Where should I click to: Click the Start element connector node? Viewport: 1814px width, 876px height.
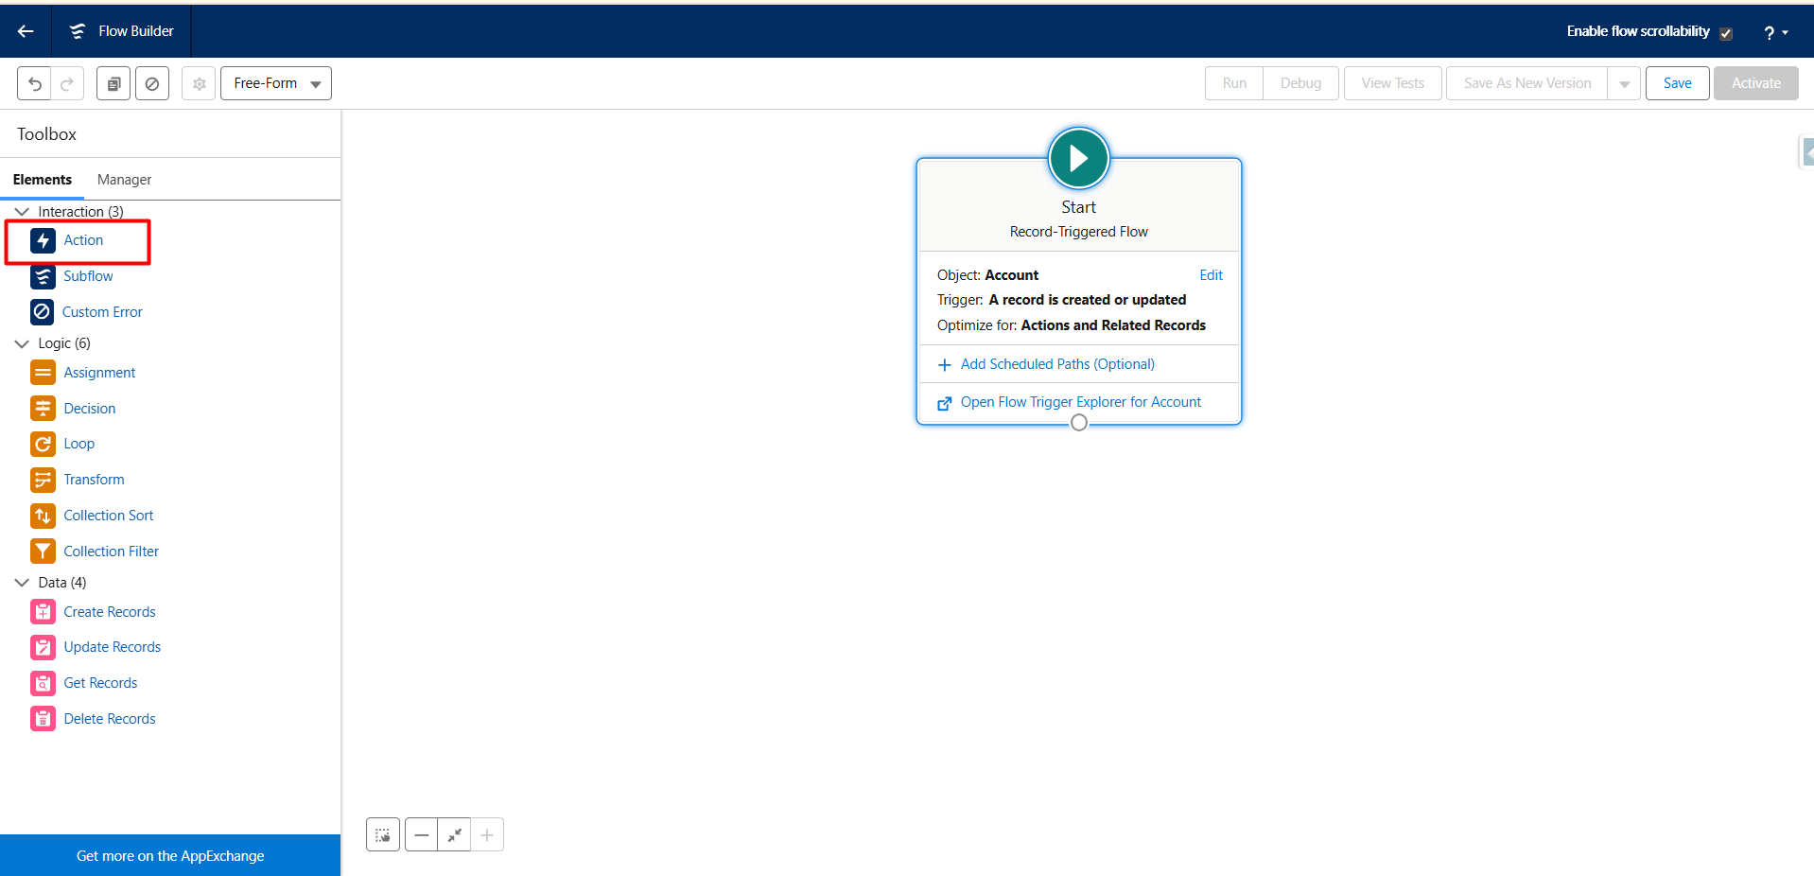click(x=1079, y=423)
